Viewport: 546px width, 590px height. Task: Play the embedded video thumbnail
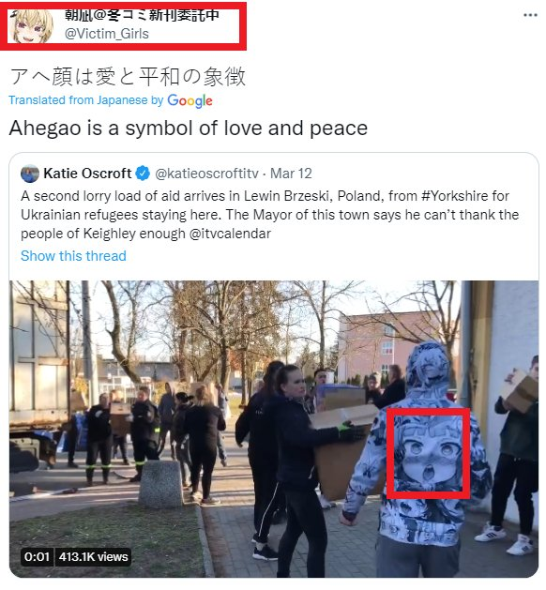274,429
